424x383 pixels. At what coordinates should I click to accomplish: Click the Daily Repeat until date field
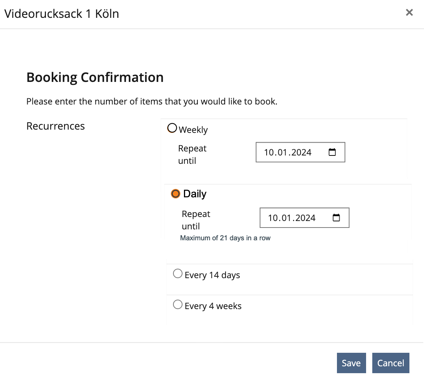292,218
